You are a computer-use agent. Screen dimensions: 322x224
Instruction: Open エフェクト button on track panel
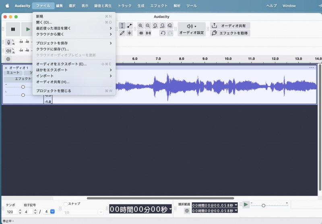point(23,79)
